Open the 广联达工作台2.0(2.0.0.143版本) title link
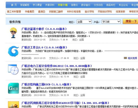 click(x=44, y=47)
